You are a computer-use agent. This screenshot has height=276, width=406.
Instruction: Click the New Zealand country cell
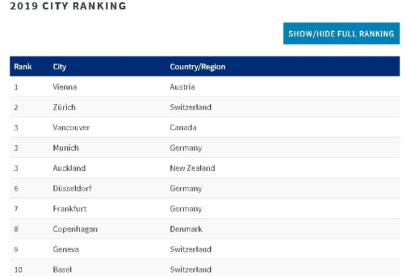click(x=192, y=168)
